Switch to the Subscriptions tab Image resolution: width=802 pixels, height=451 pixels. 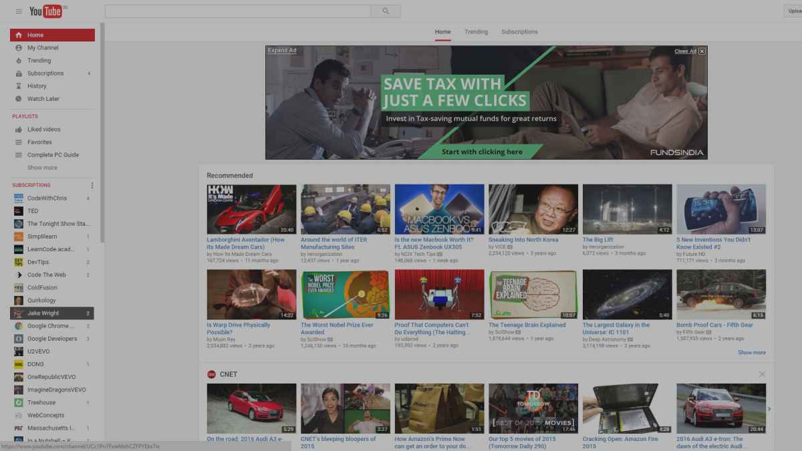click(x=519, y=31)
